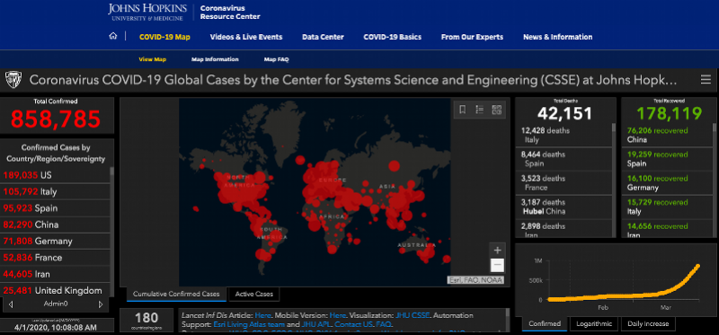Click the JHU CSSE visualization link
This screenshot has width=719, height=335.
tap(413, 315)
